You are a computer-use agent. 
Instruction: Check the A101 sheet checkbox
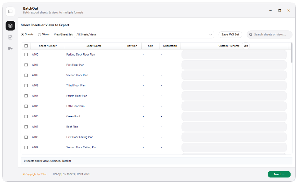[x=26, y=65]
